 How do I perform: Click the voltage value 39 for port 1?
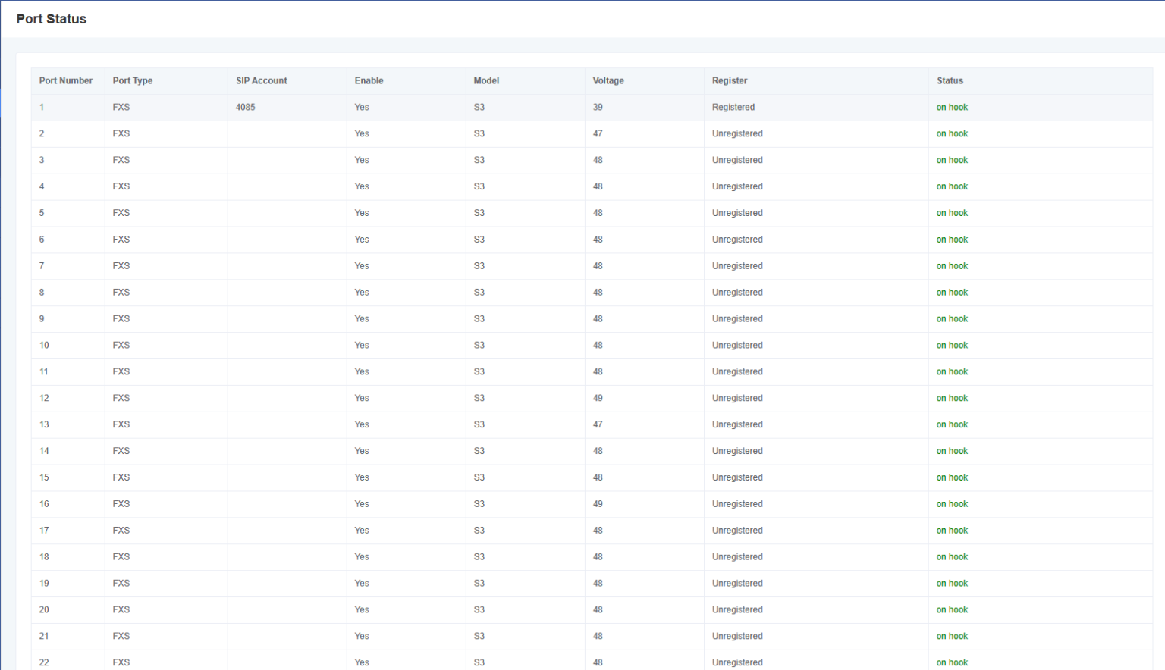(x=598, y=108)
